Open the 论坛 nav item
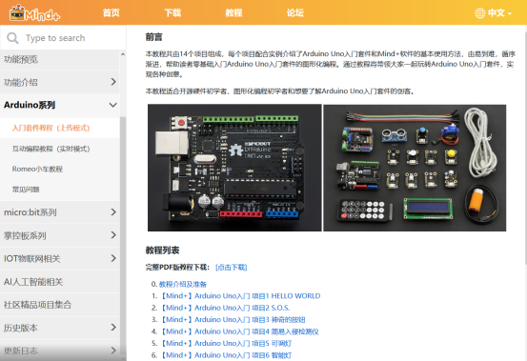 click(x=295, y=12)
